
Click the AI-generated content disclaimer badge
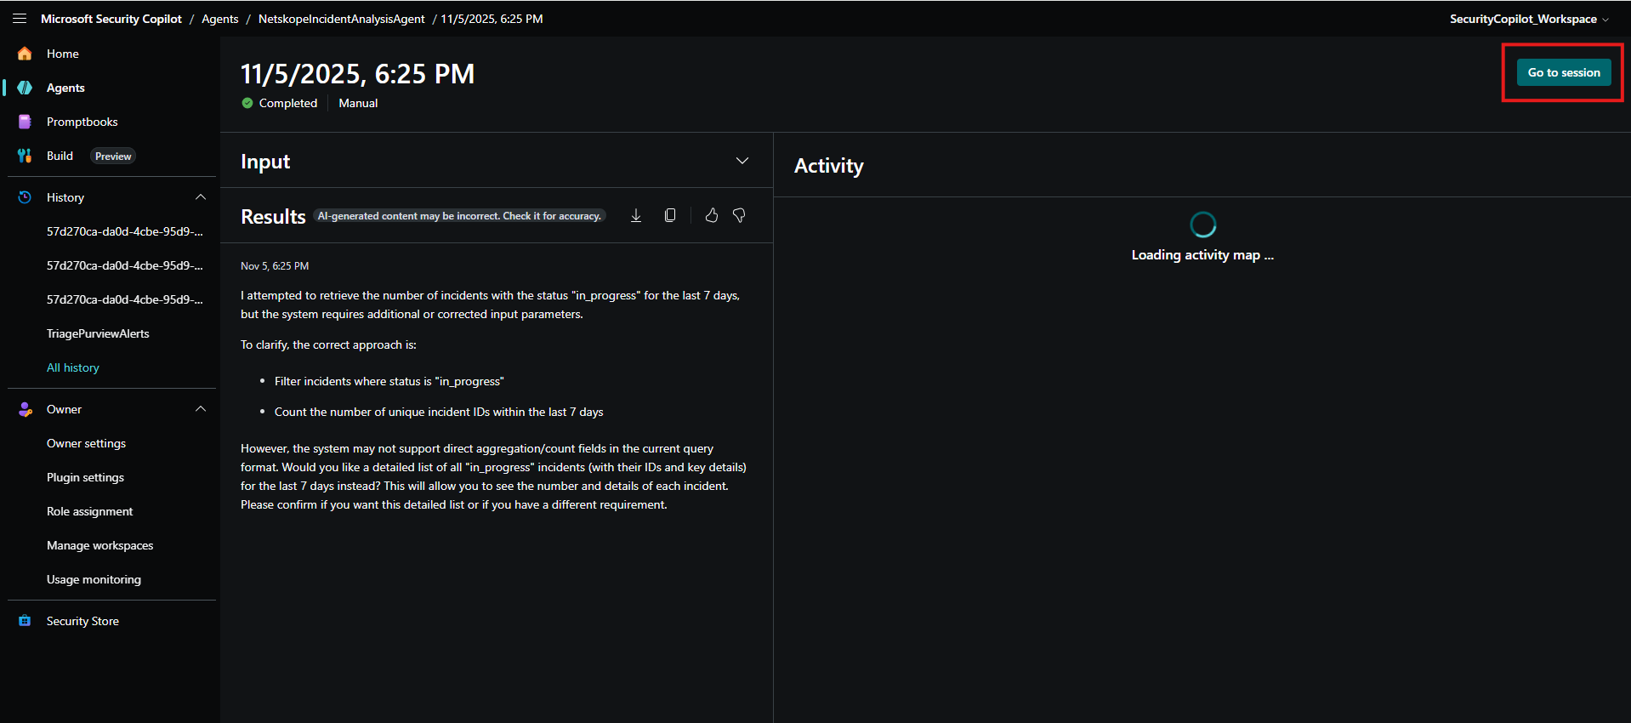(459, 216)
